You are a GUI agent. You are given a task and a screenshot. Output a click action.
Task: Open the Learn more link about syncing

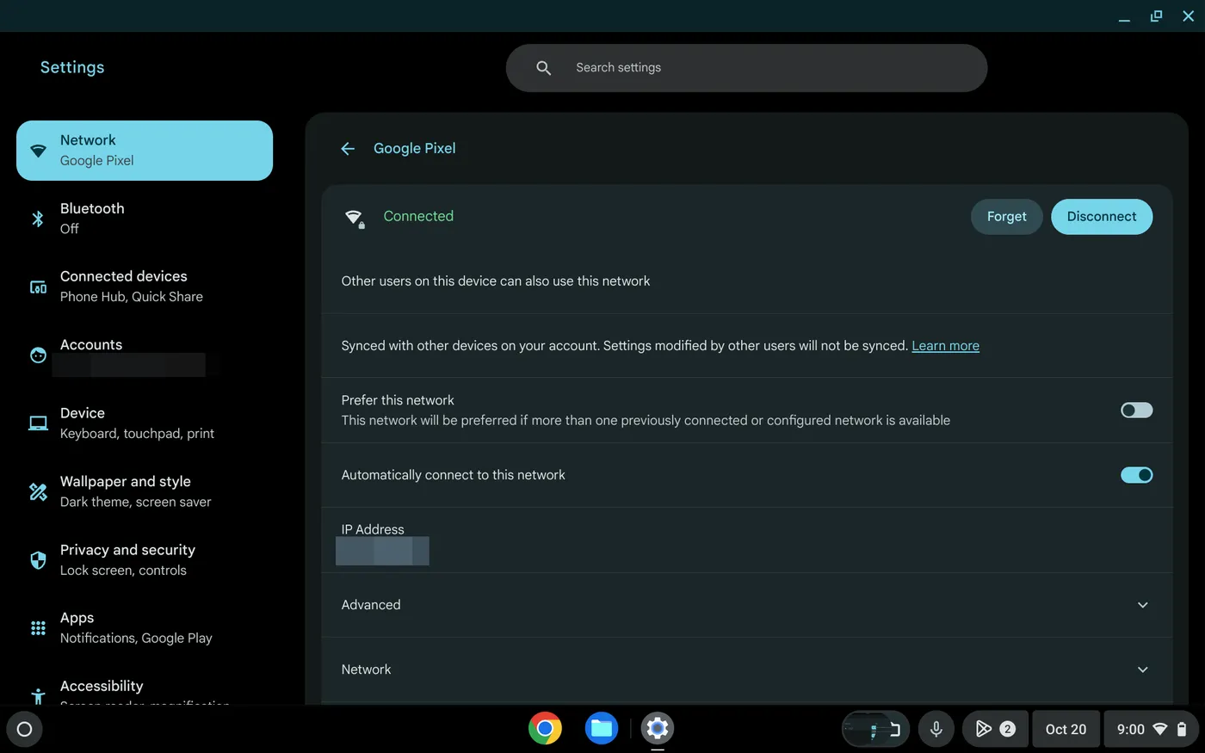[945, 346]
